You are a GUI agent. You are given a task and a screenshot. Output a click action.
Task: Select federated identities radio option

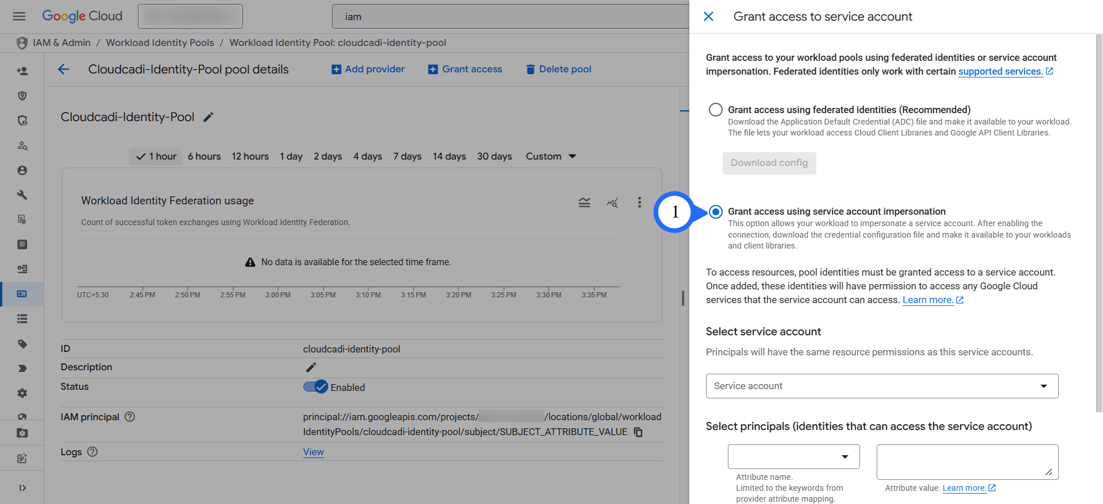tap(715, 110)
